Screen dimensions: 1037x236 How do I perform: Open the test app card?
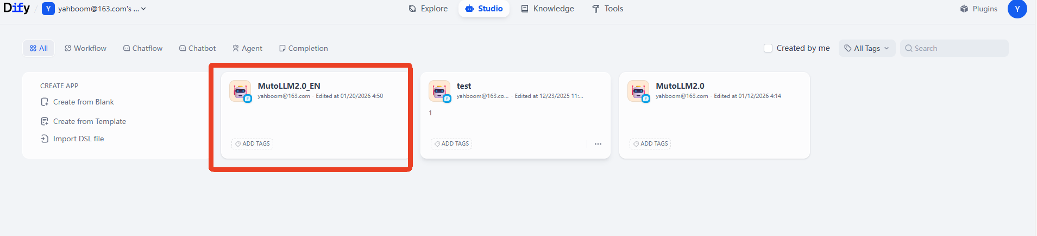point(516,115)
